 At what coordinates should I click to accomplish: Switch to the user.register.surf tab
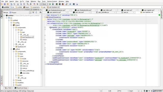(149, 10)
